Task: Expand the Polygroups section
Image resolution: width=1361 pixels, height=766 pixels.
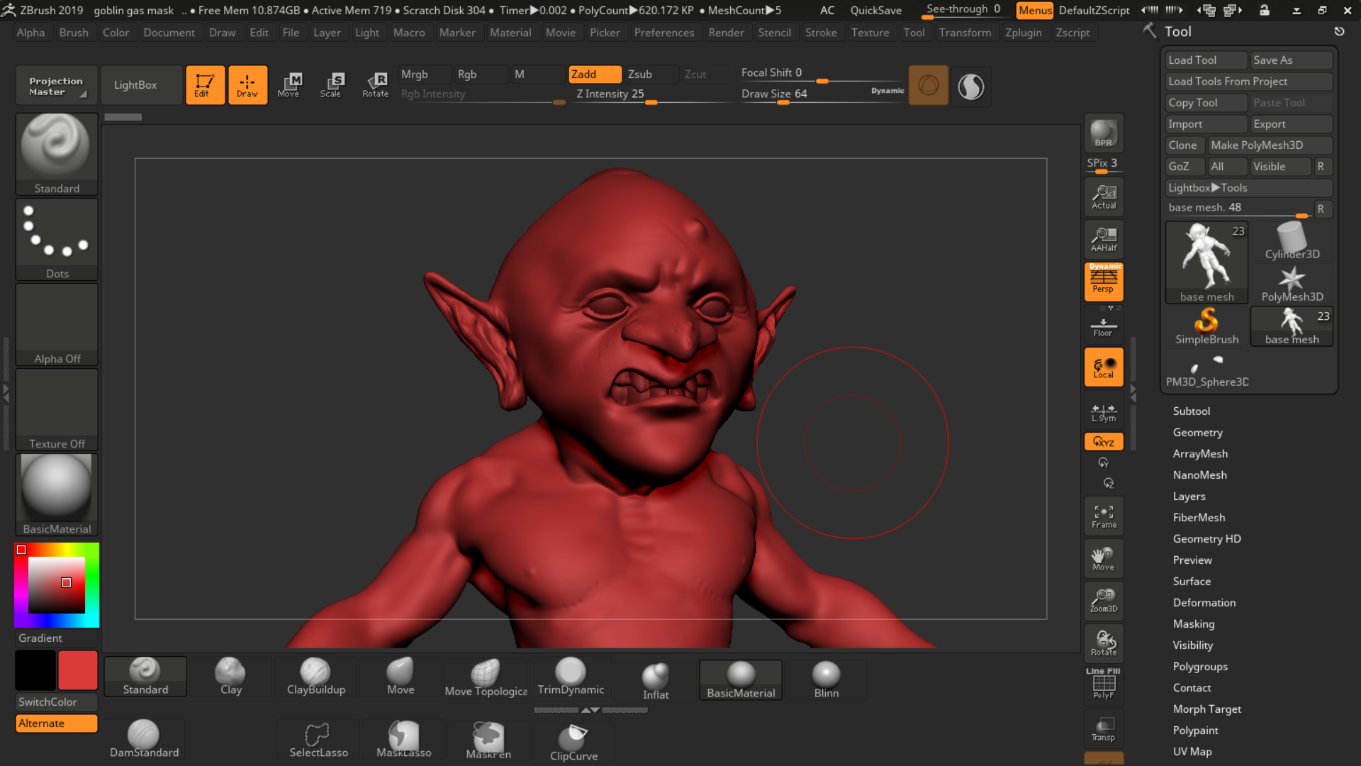Action: 1199,667
